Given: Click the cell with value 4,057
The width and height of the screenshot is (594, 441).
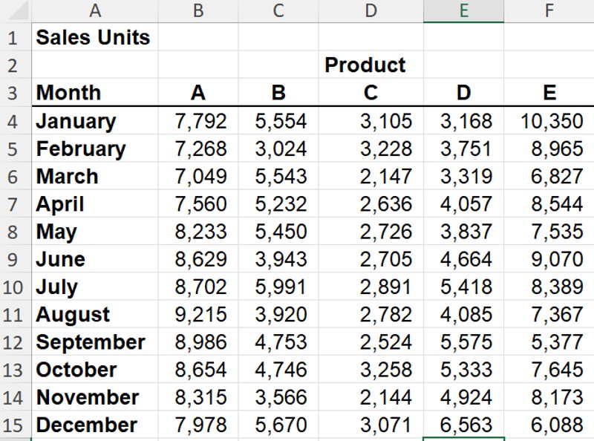Looking at the screenshot, I should coord(463,203).
